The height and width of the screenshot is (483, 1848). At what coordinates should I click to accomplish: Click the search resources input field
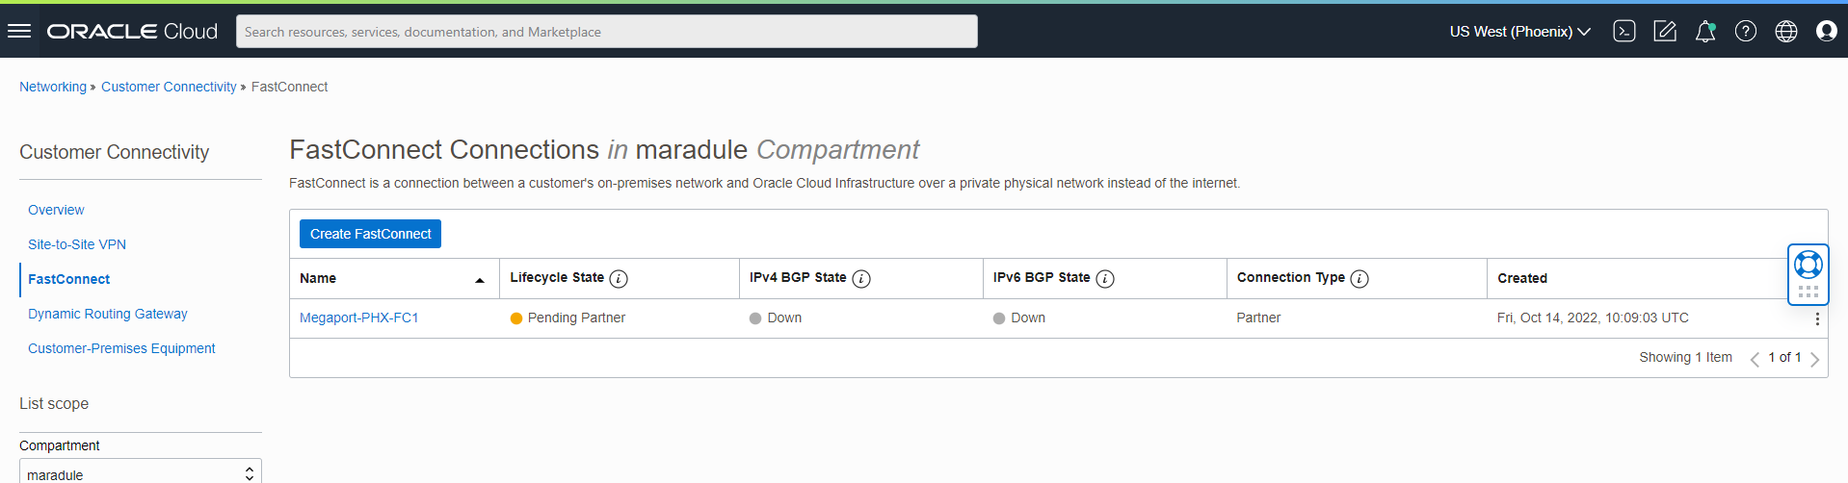[607, 32]
